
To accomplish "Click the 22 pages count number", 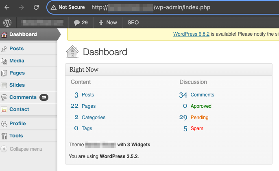I will click(74, 106).
